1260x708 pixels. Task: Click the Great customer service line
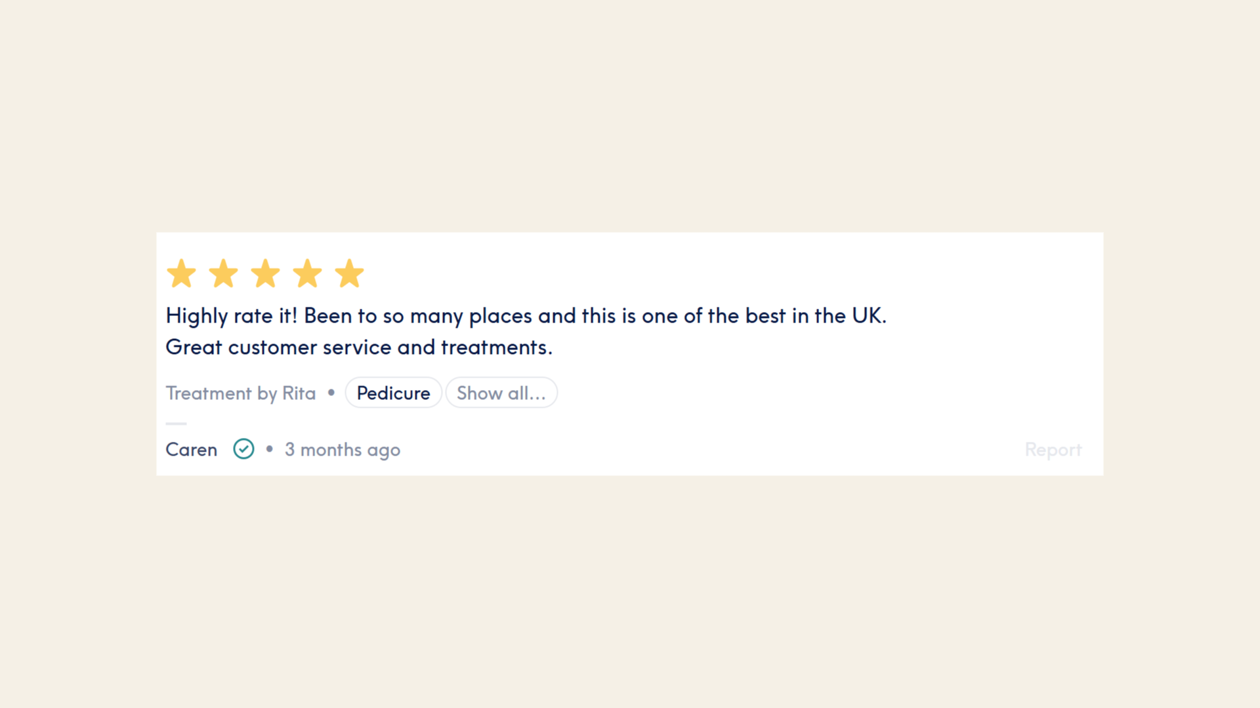pyautogui.click(x=359, y=347)
